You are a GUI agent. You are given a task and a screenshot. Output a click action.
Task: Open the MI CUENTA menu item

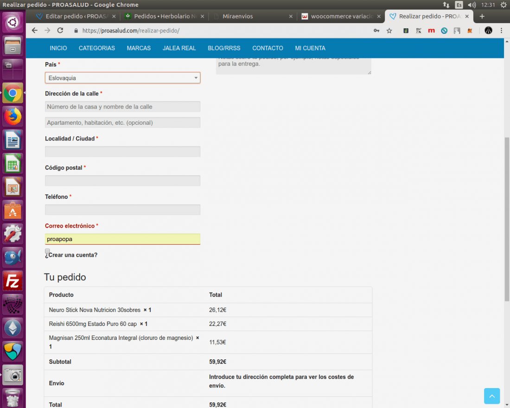[310, 48]
